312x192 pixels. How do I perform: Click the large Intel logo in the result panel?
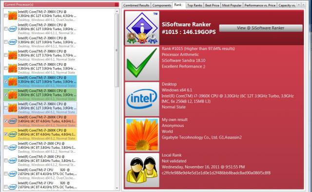tap(142, 99)
